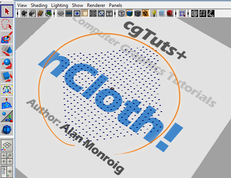Activate the Move tool
The width and height of the screenshot is (231, 178).
(x=7, y=51)
